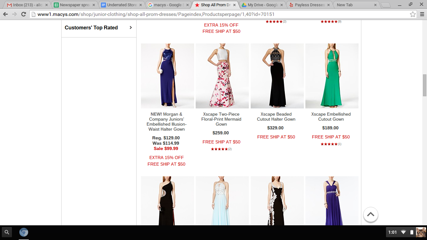Image resolution: width=427 pixels, height=240 pixels.
Task: Click the black one-shoulder gown image
Action: point(168,201)
